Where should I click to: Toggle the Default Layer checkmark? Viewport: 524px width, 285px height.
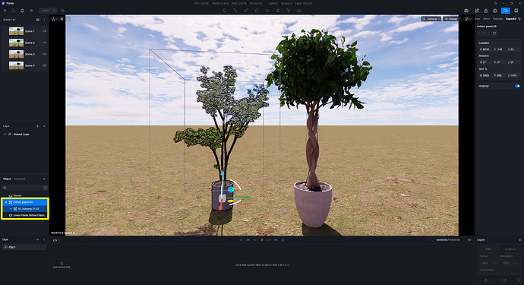point(5,134)
